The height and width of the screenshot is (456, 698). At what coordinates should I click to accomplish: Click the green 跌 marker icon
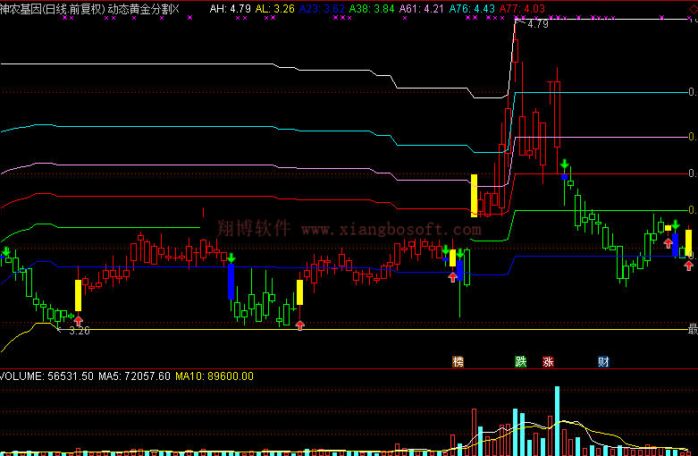click(x=521, y=361)
